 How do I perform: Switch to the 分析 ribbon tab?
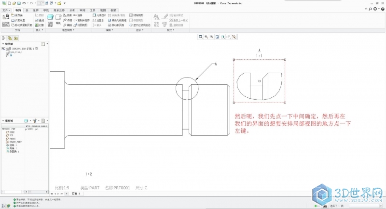click(72, 10)
